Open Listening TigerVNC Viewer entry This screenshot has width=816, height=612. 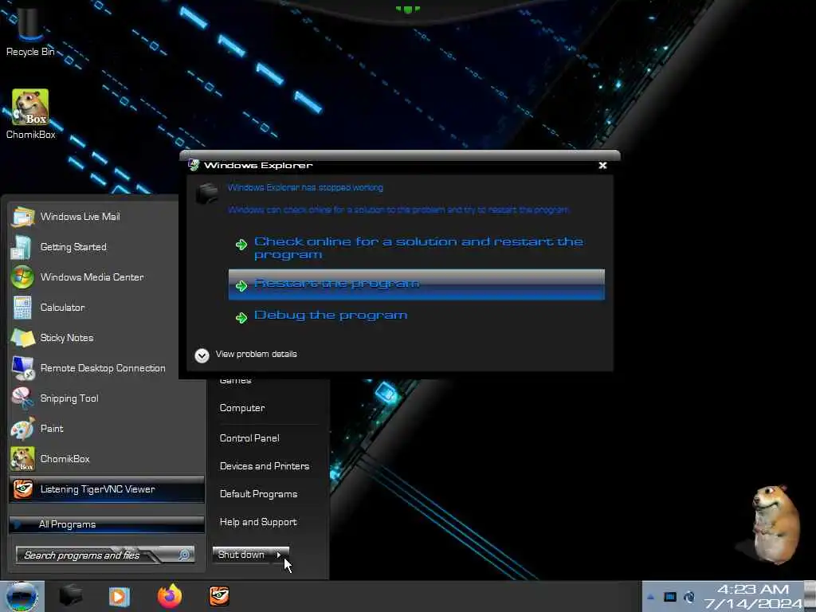tap(107, 489)
